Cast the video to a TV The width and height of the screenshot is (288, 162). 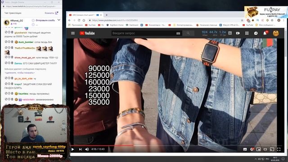click(272, 149)
